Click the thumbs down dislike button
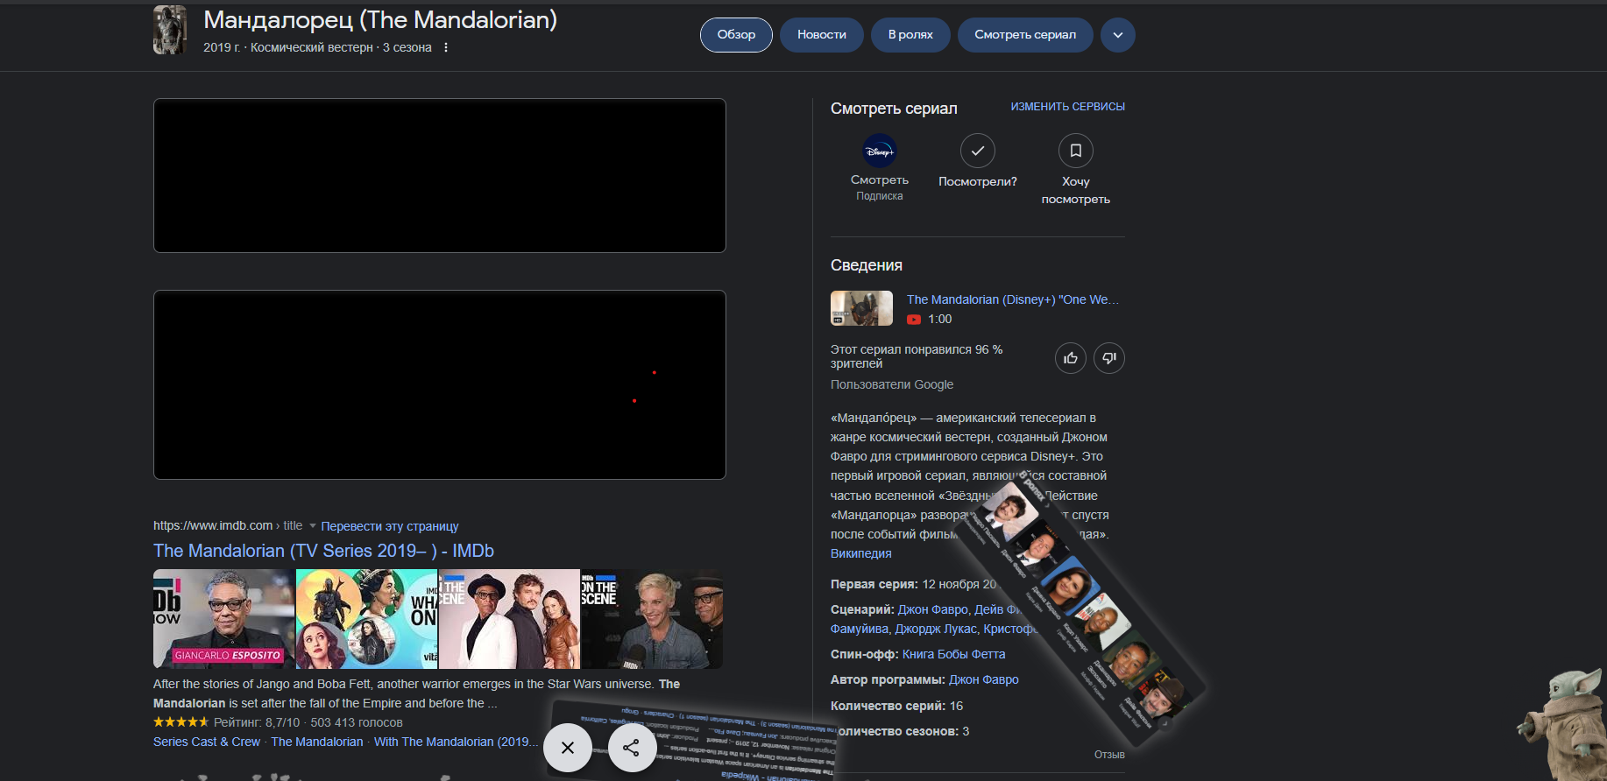Screen dimensions: 1607x781 pyautogui.click(x=1109, y=358)
